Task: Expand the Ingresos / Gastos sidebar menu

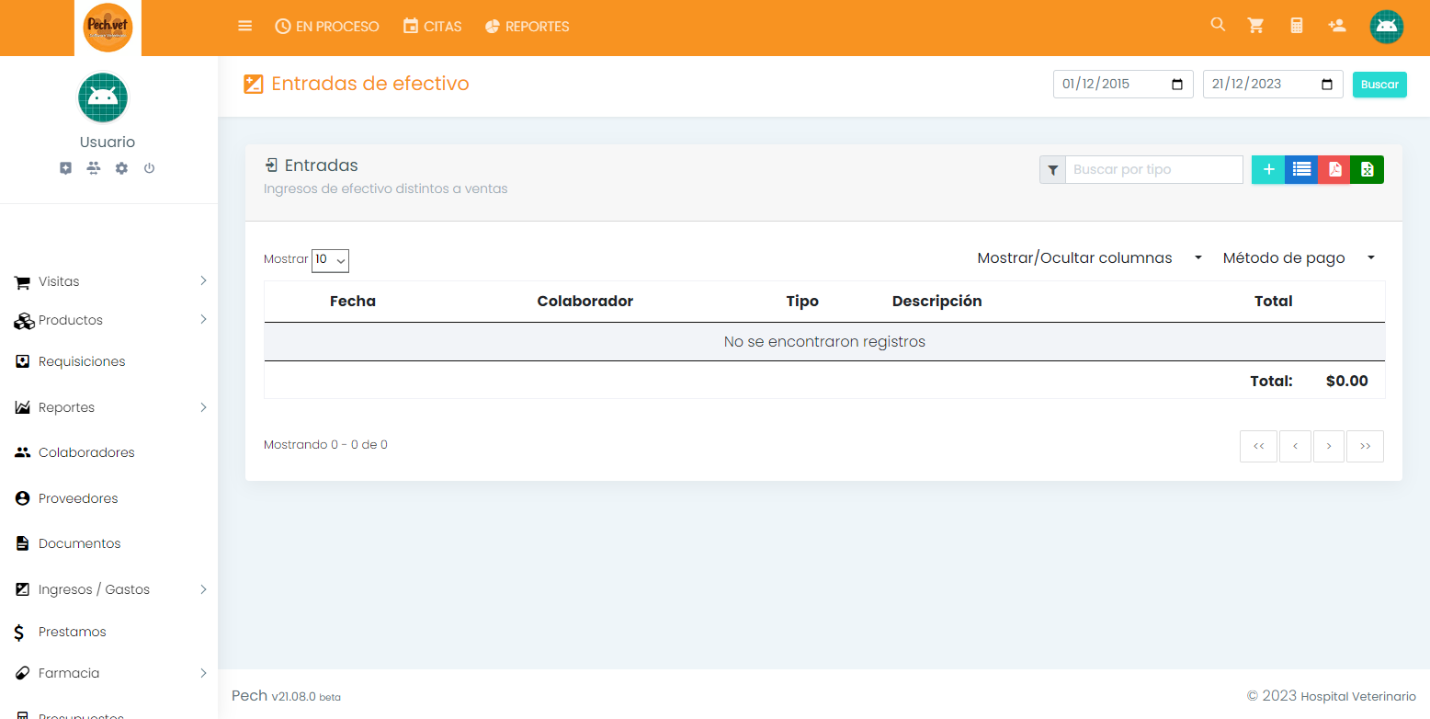Action: coord(110,589)
